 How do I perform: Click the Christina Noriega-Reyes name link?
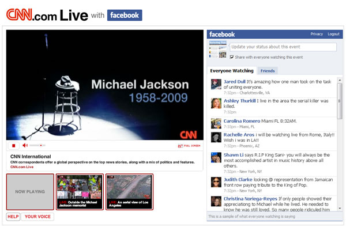click(x=250, y=199)
